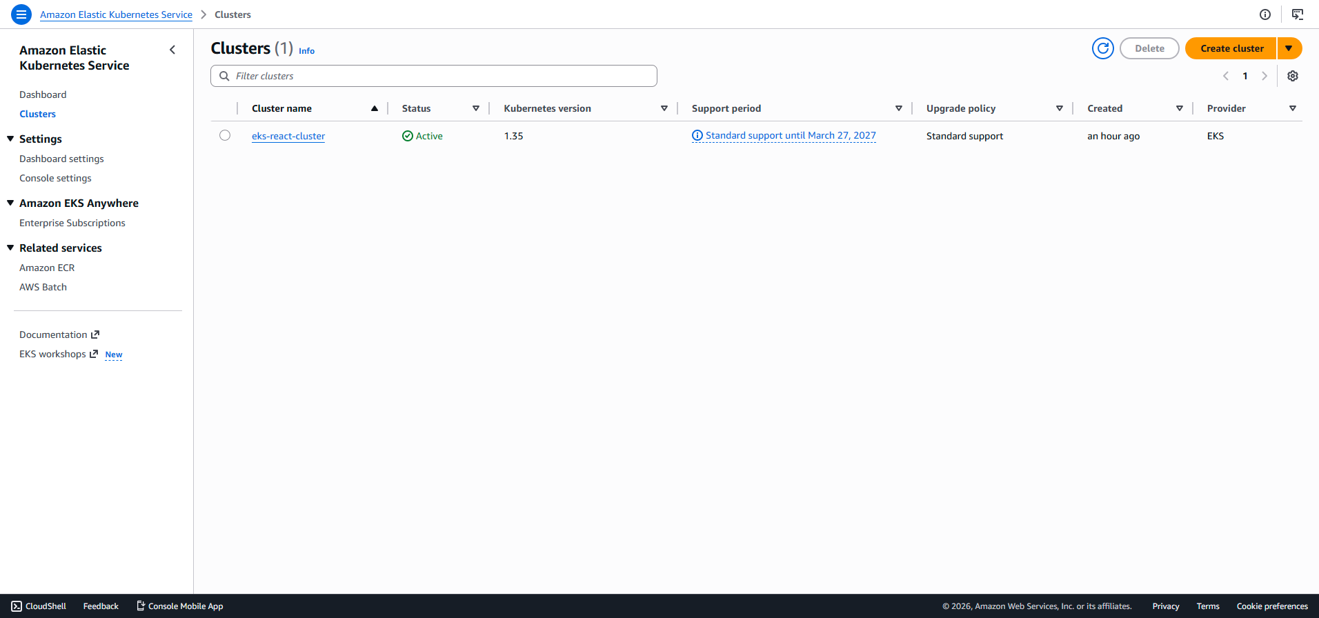This screenshot has height=618, width=1319.
Task: Collapse the sidebar with the arrow icon
Action: (x=172, y=50)
